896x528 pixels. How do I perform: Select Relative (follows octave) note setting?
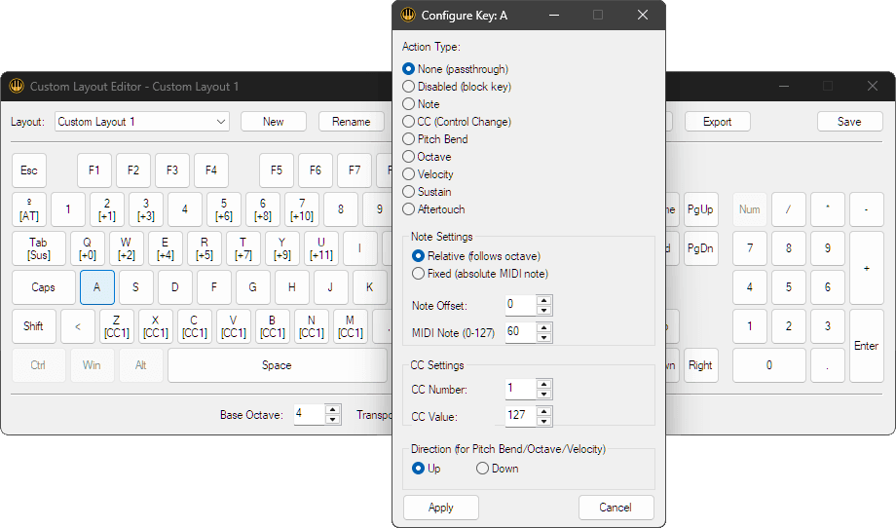[476, 256]
